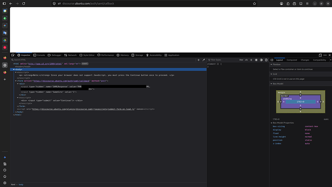The image size is (332, 187).
Task: Select the body breadcrumb at the bottom
Action: pos(21,185)
